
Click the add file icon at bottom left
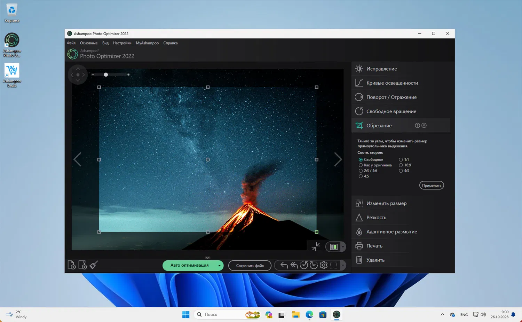pos(71,265)
